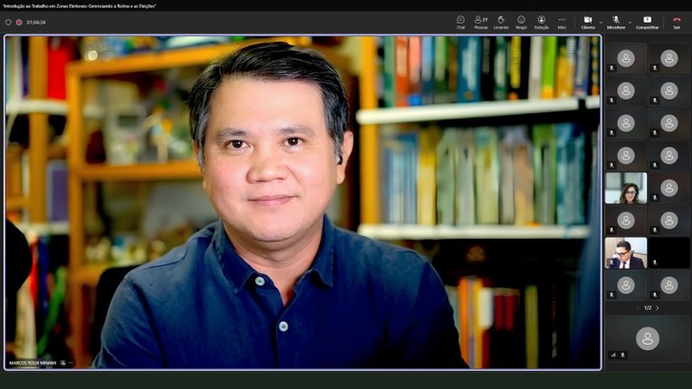Screen dimensions: 692x389
Task: Go to next participants page arrow
Action: 657,308
